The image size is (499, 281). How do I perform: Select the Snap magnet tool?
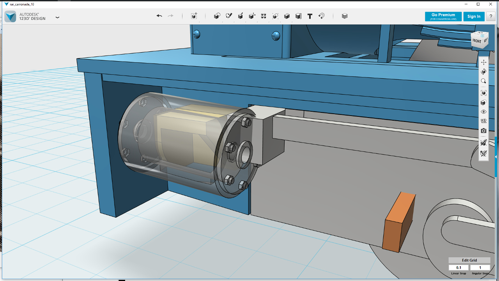322,16
